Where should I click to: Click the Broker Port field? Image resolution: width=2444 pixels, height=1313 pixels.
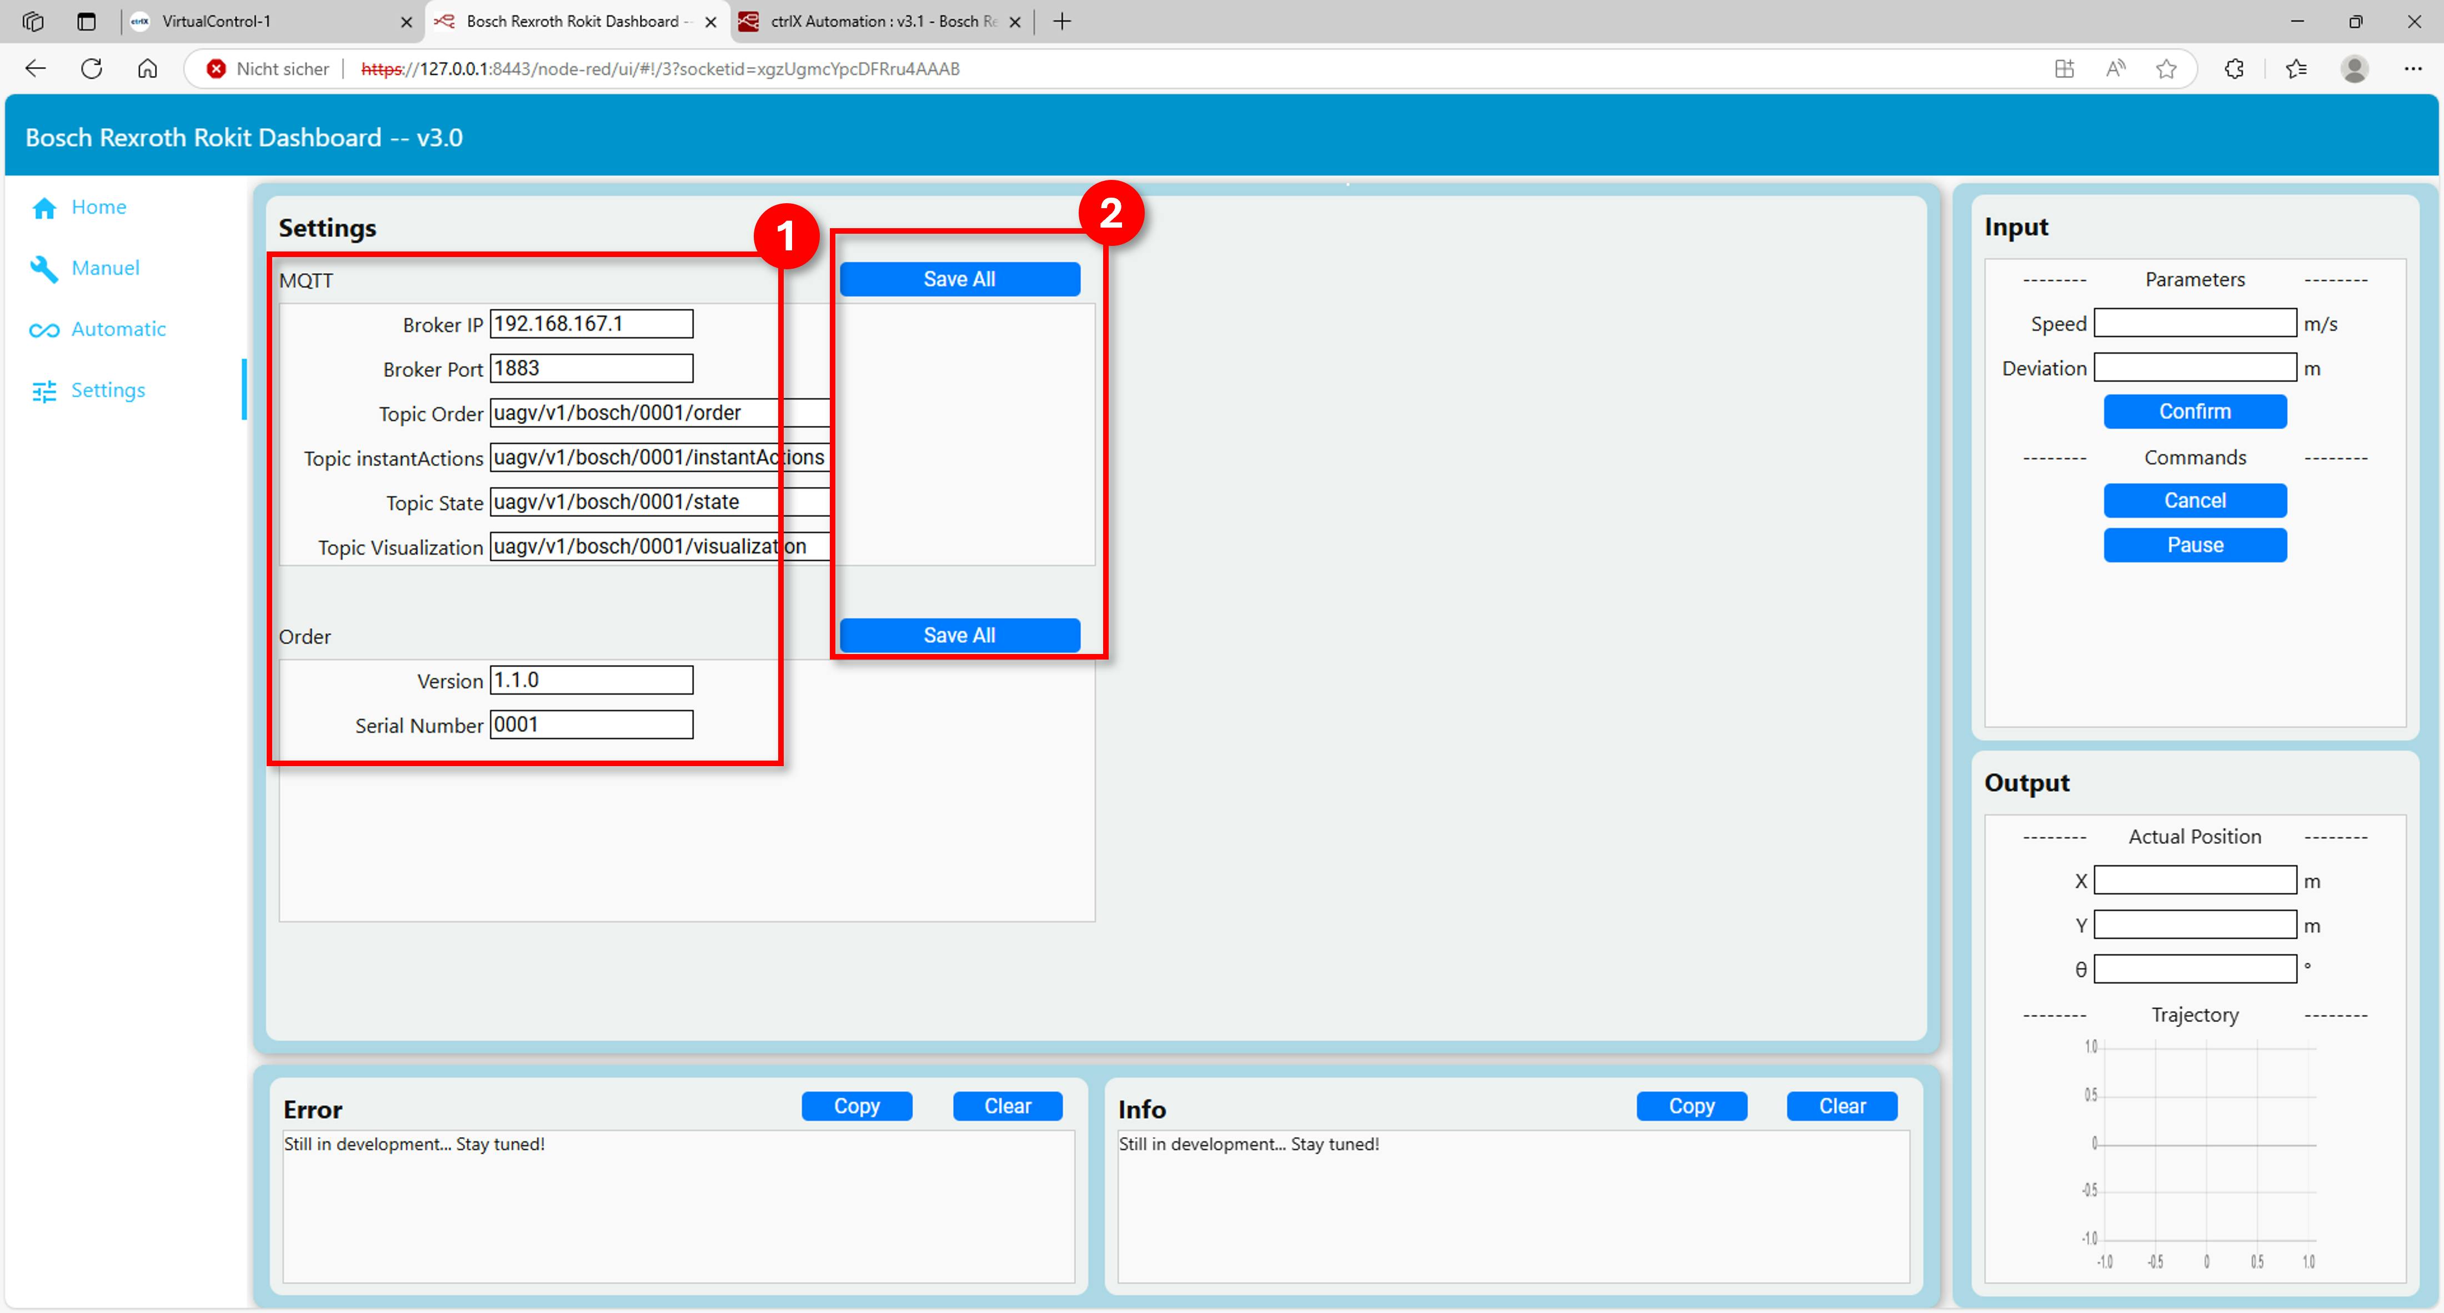pyautogui.click(x=591, y=368)
